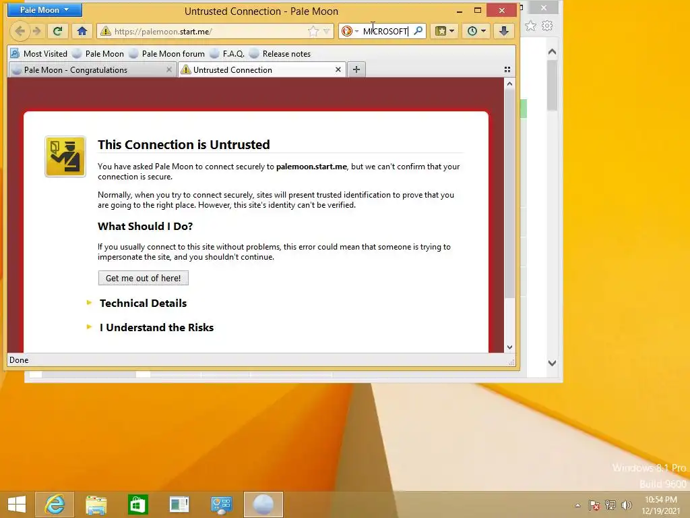The image size is (690, 518).
Task: Click the search magnifier icon
Action: pyautogui.click(x=418, y=31)
